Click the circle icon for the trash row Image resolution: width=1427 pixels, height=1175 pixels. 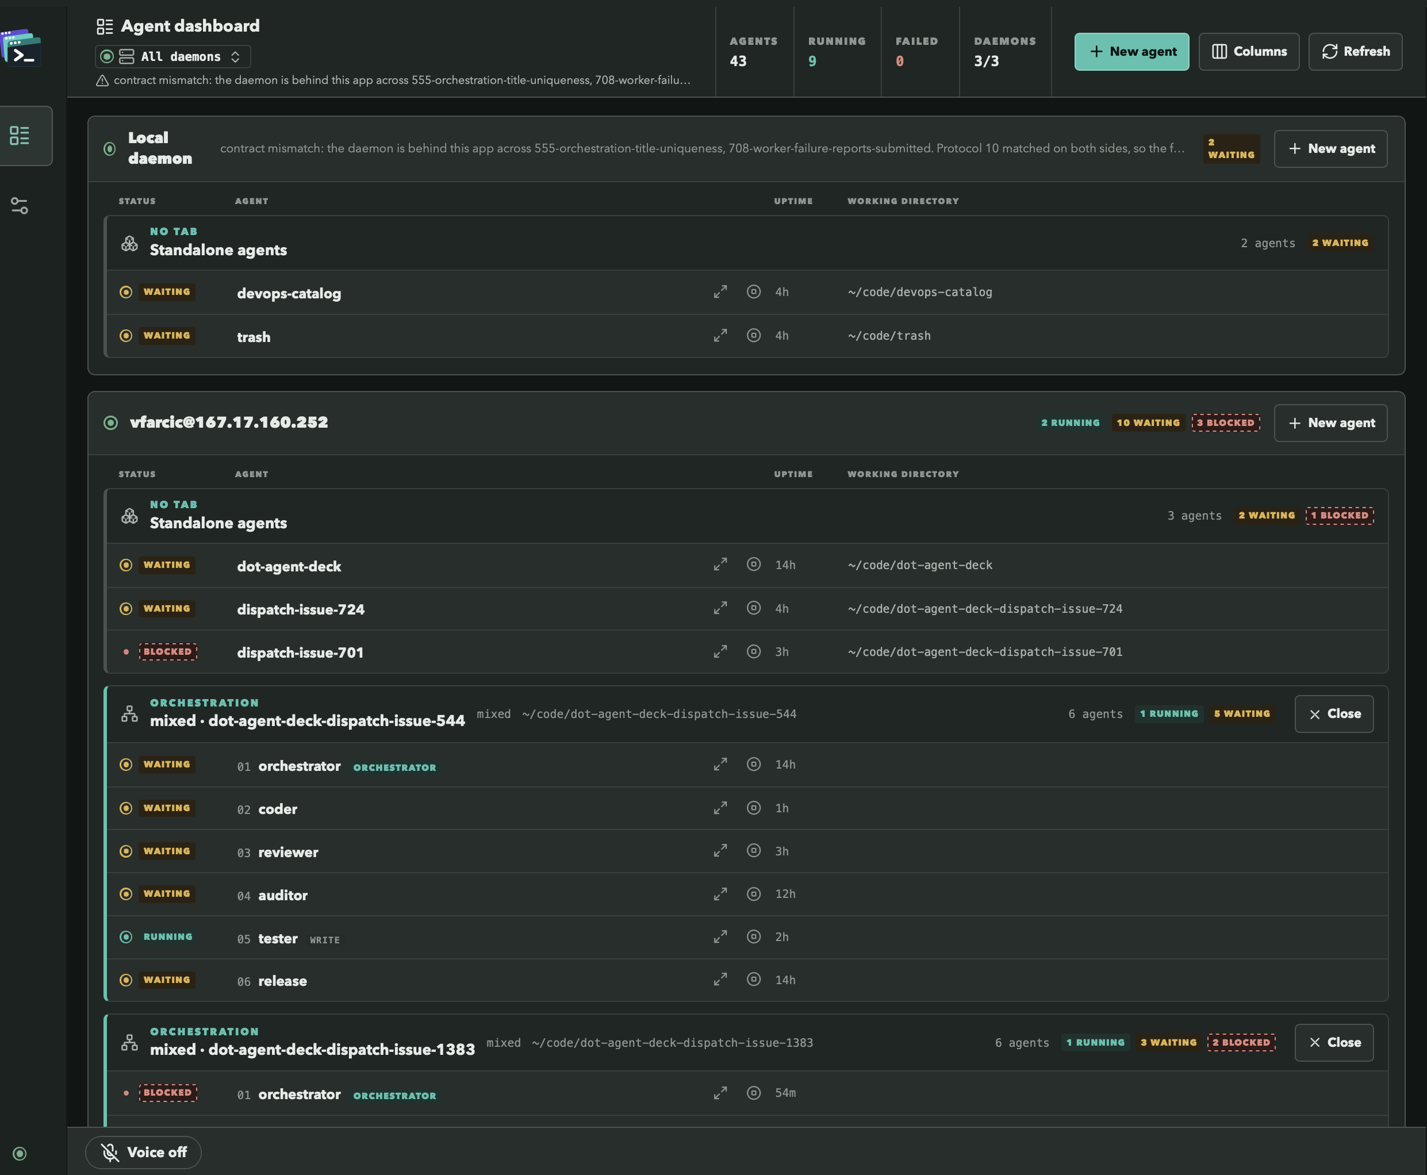[753, 336]
